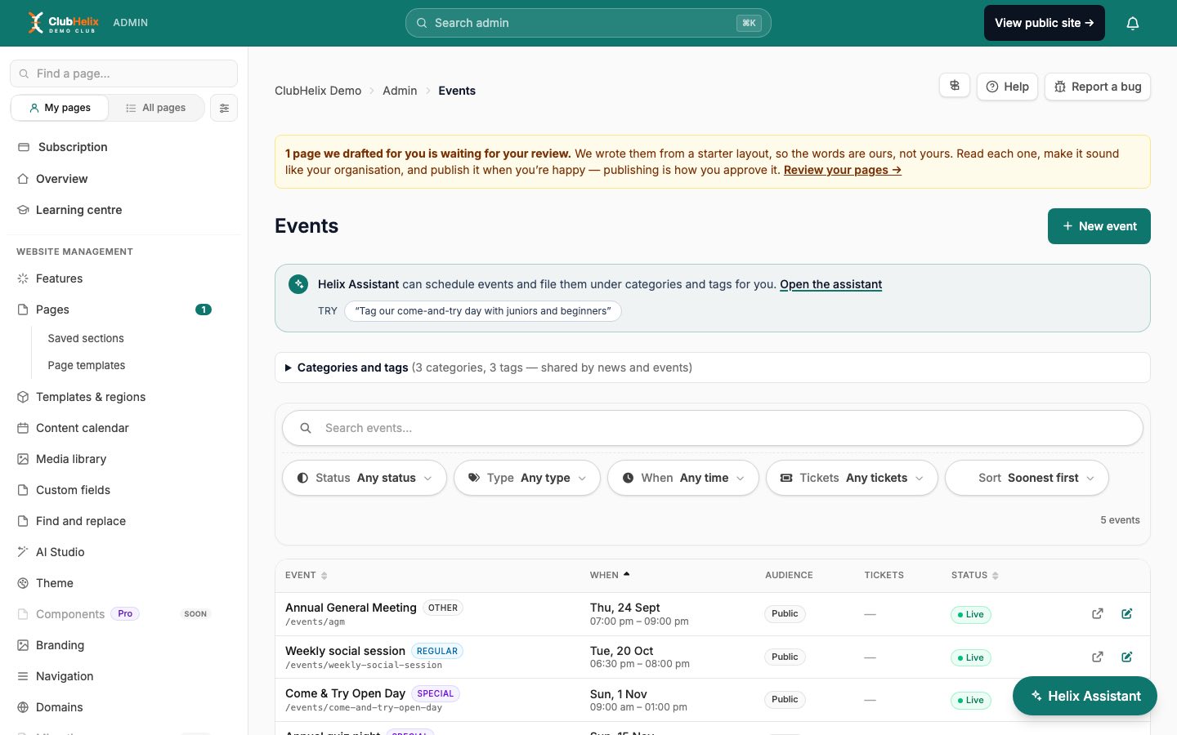Screen dimensions: 1177x735
Task: Switch to My pages tab
Action: coord(60,108)
